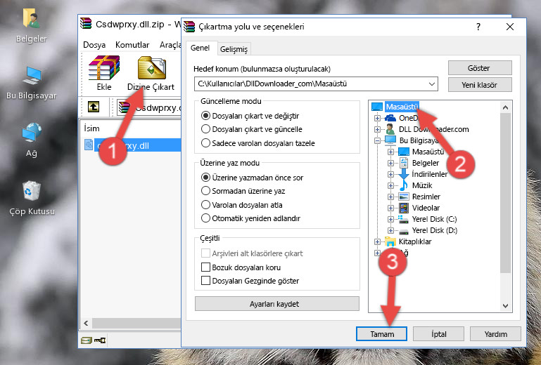This screenshot has width=541, height=365.
Task: Select OneDrive cloud icon in folder tree
Action: [x=390, y=118]
